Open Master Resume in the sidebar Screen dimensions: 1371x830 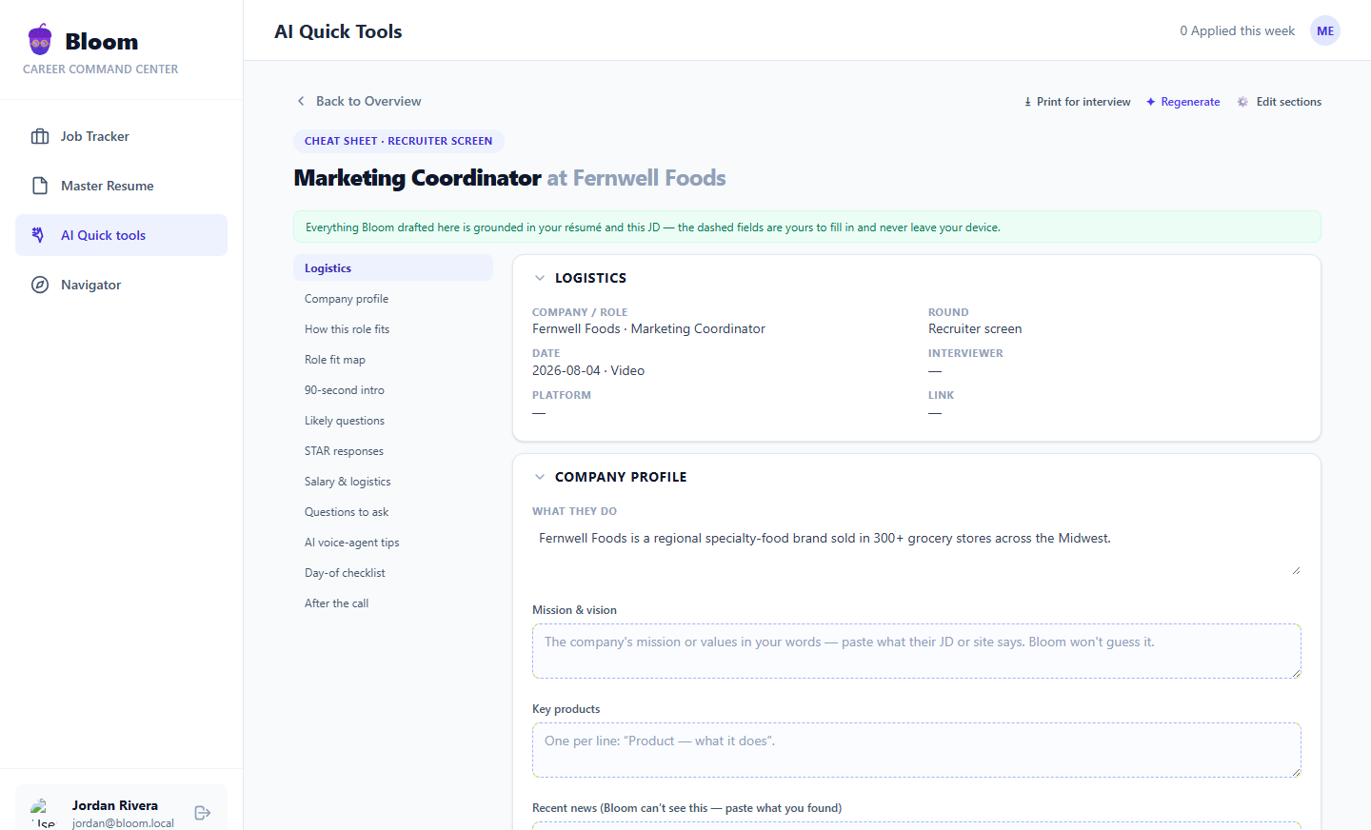pyautogui.click(x=121, y=186)
